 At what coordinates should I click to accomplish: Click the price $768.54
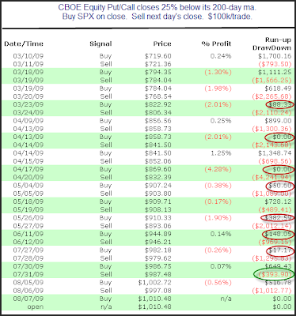(x=158, y=96)
